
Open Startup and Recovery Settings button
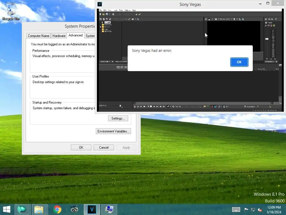(x=118, y=118)
